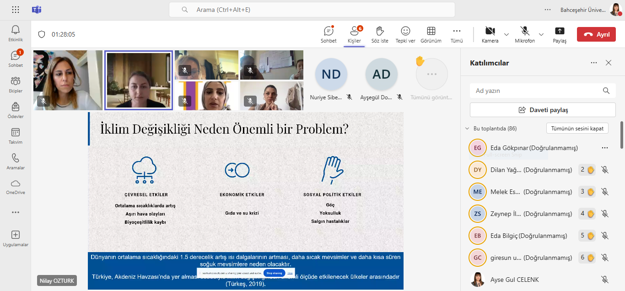Open the Kişiler participants tab
The image size is (625, 291).
[354, 34]
